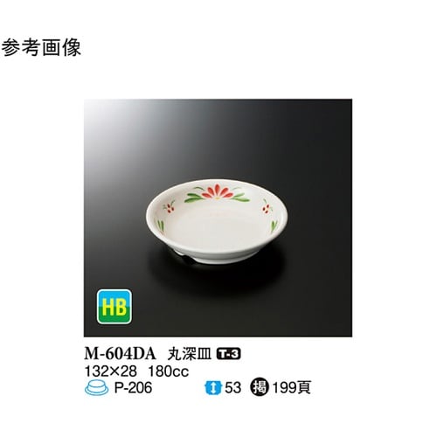
Task: Click the right red berry motif on dish
Action: point(267,207)
